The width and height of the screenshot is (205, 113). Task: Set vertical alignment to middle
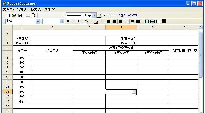point(132,21)
